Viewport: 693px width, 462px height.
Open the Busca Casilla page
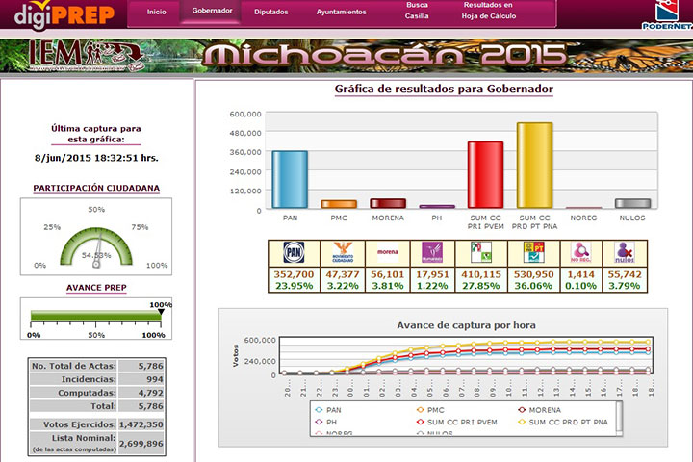click(418, 12)
